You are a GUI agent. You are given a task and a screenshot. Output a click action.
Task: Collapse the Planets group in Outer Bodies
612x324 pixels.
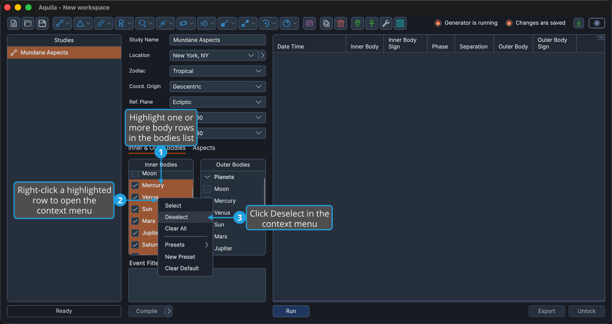[207, 177]
